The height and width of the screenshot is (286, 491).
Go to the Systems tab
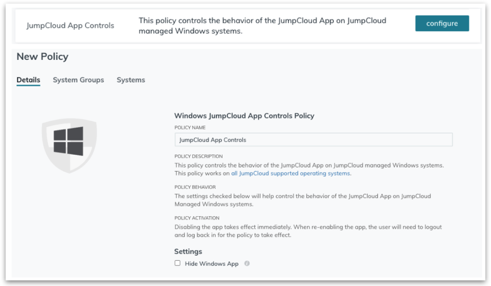(x=131, y=80)
